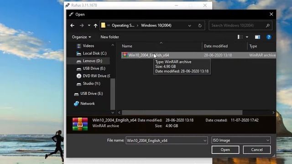This screenshot has width=292, height=164.
Task: Go up one folder level
Action: (x=95, y=26)
